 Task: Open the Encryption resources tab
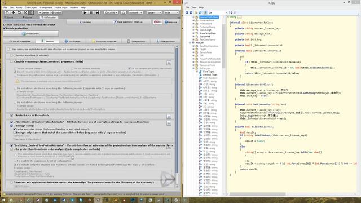click(x=104, y=41)
